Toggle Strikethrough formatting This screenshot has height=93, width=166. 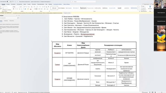point(20,9)
